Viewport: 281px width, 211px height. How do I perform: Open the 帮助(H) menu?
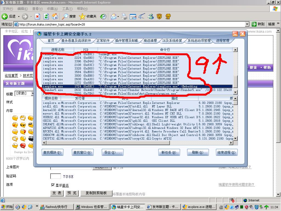point(82,9)
